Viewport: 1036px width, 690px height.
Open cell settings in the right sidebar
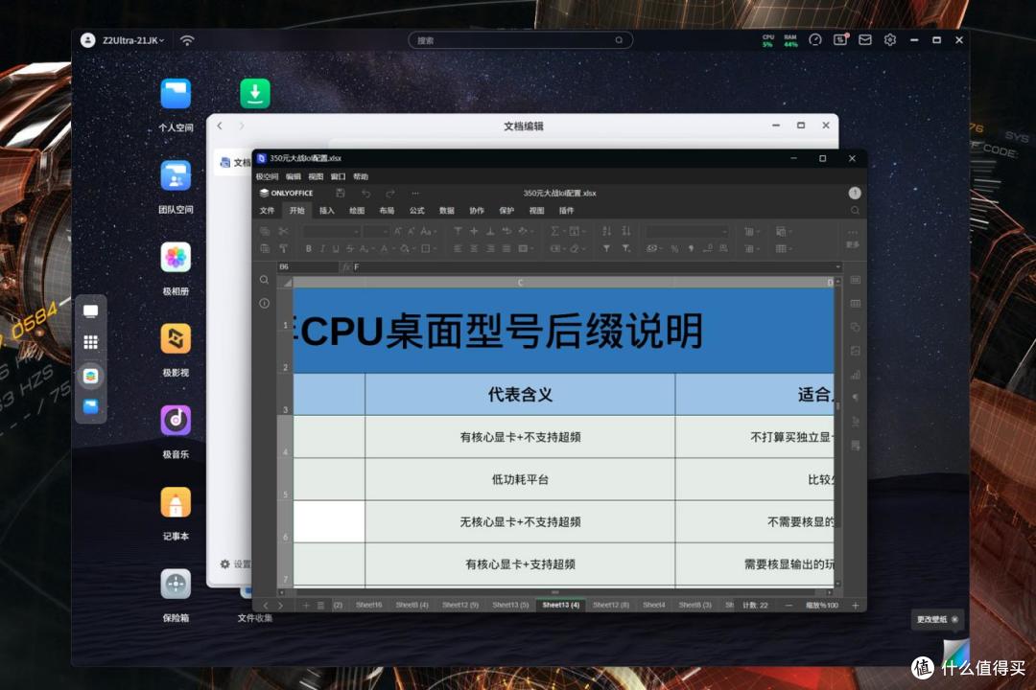pos(855,280)
